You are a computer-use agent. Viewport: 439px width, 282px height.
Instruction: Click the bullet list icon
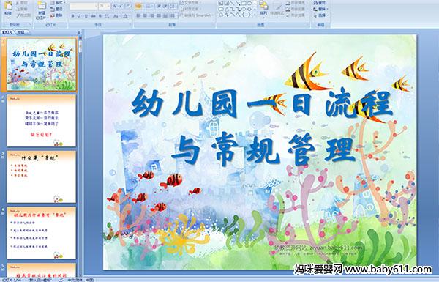pos(138,6)
